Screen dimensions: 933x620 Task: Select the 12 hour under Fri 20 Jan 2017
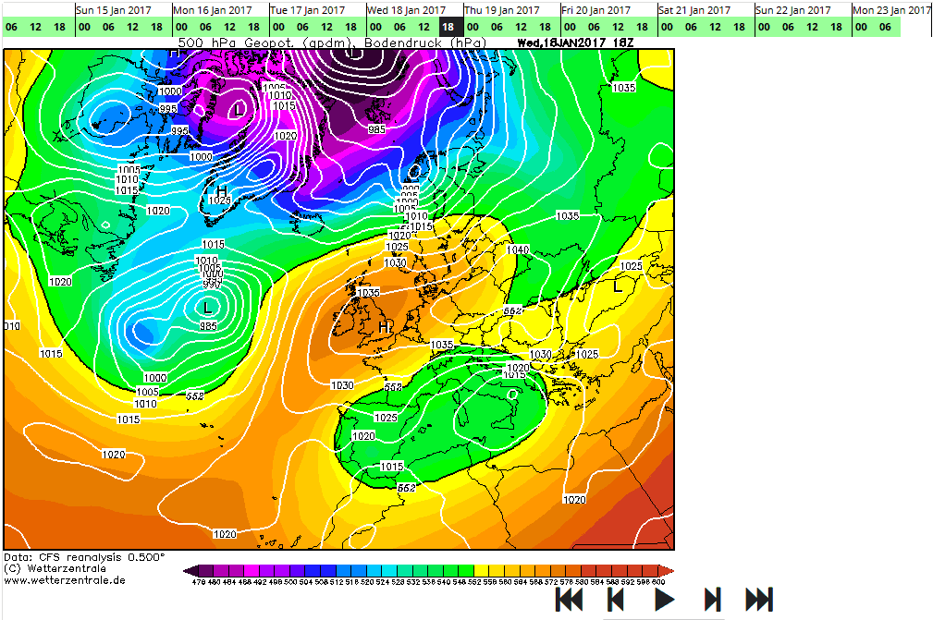(618, 27)
